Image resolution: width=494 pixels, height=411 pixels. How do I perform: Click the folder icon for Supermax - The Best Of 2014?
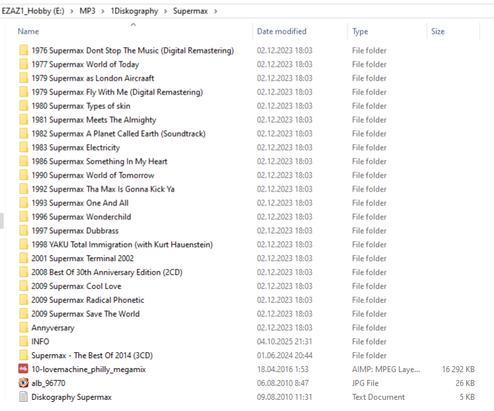click(x=24, y=355)
